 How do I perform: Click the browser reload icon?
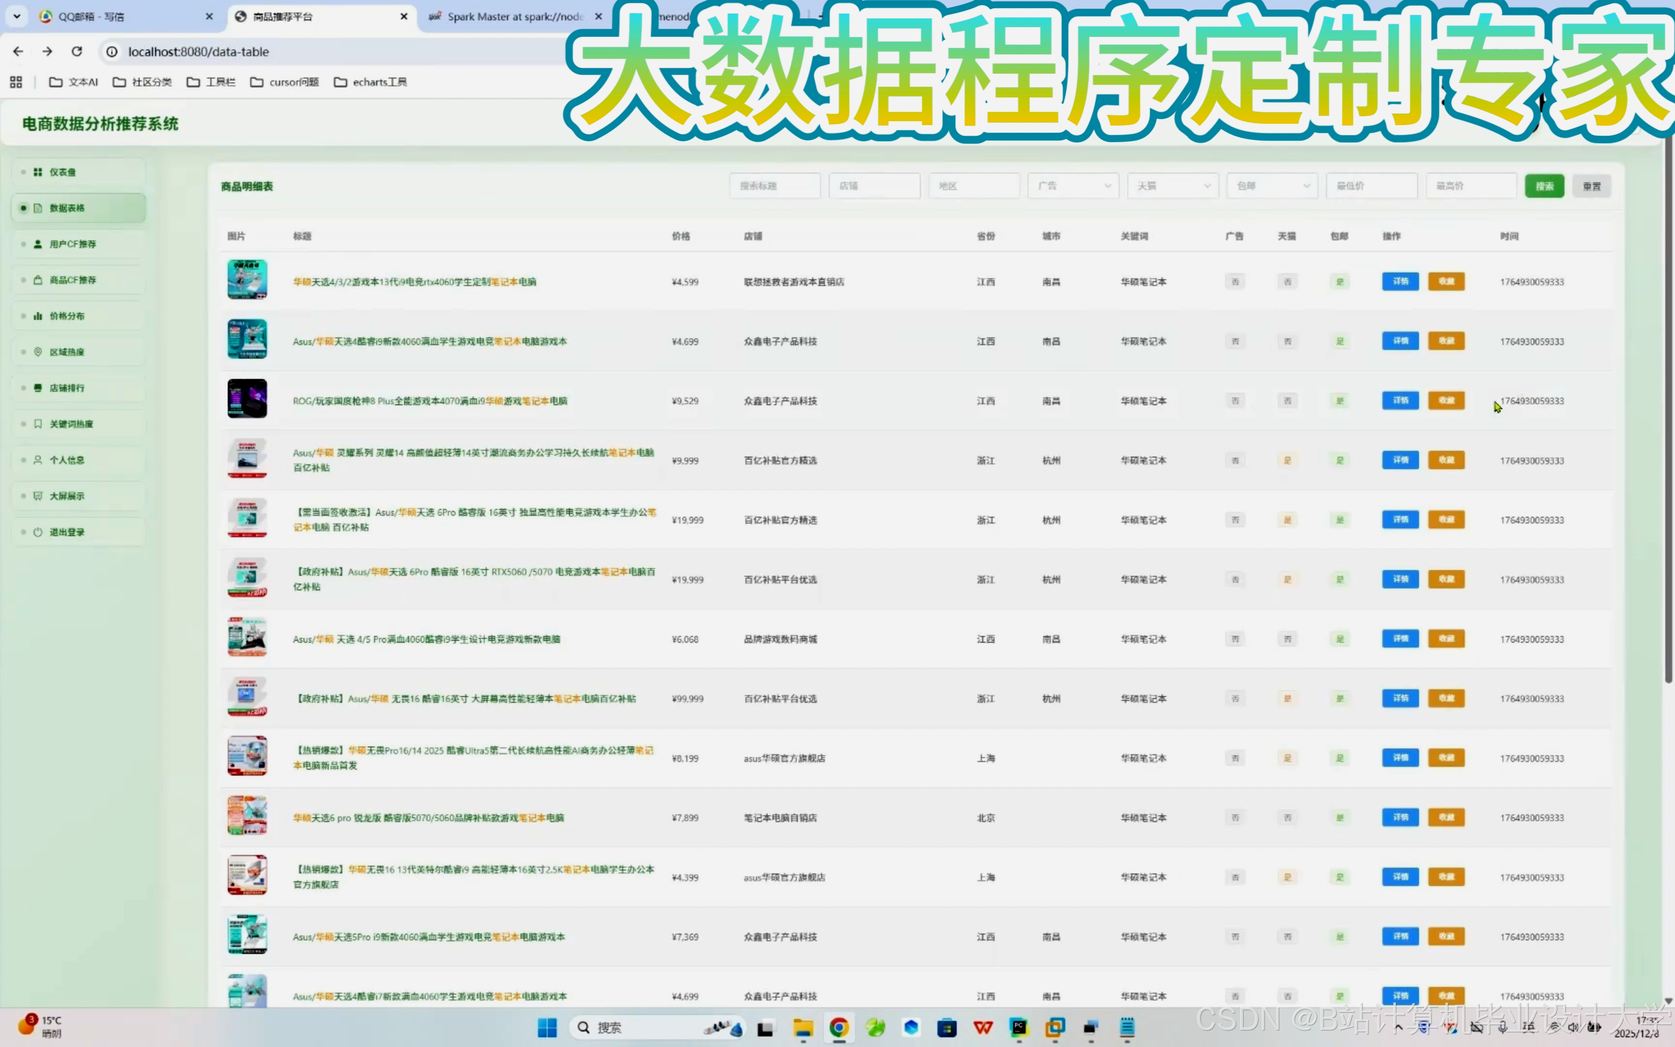(77, 51)
